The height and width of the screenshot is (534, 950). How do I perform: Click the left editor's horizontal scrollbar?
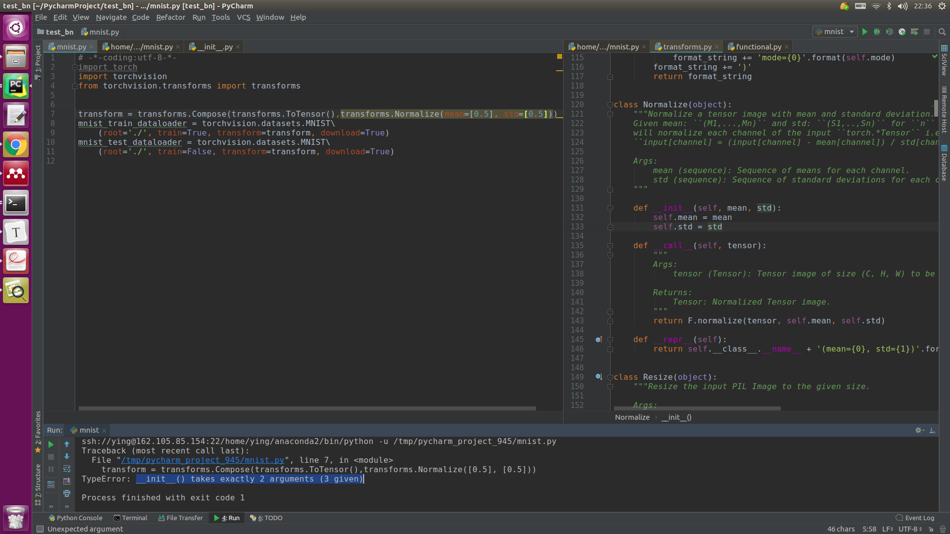pyautogui.click(x=307, y=408)
